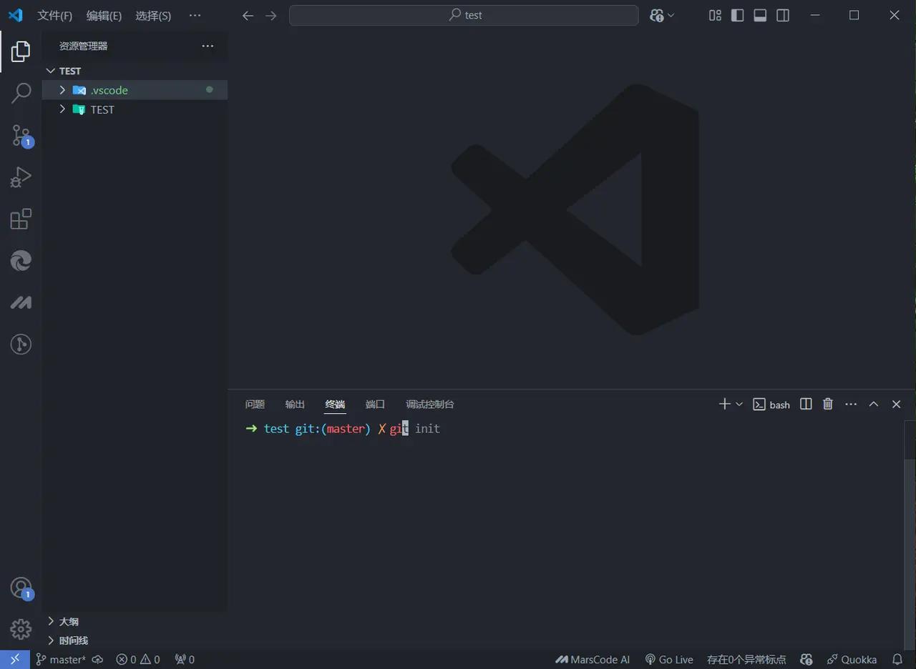Split the terminal
The image size is (916, 669).
[x=806, y=404]
